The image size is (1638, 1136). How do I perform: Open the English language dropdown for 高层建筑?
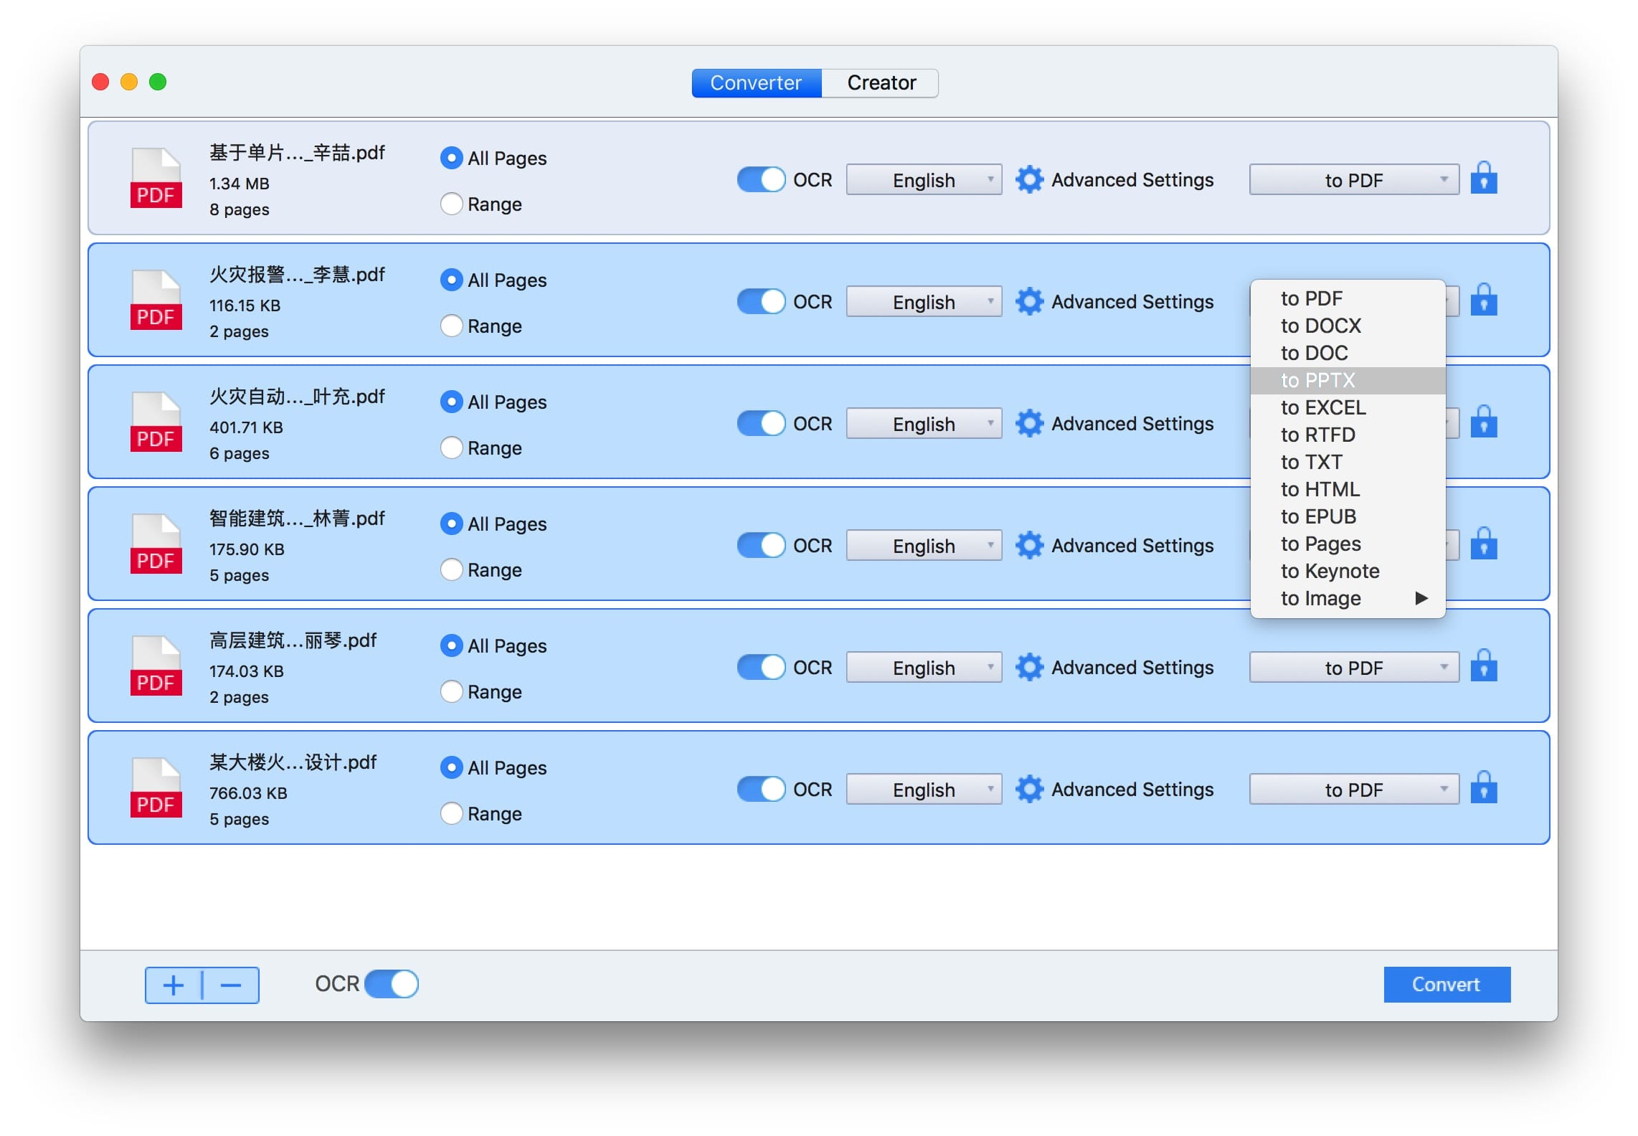[x=925, y=669]
